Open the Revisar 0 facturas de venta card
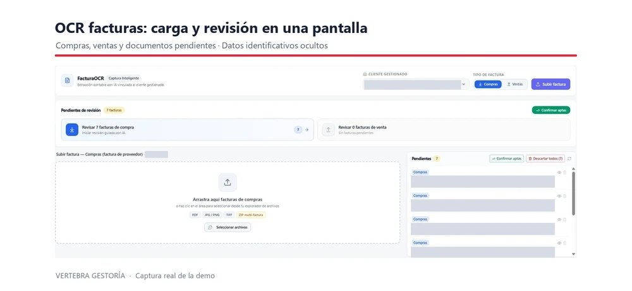The image size is (632, 291). 444,130
